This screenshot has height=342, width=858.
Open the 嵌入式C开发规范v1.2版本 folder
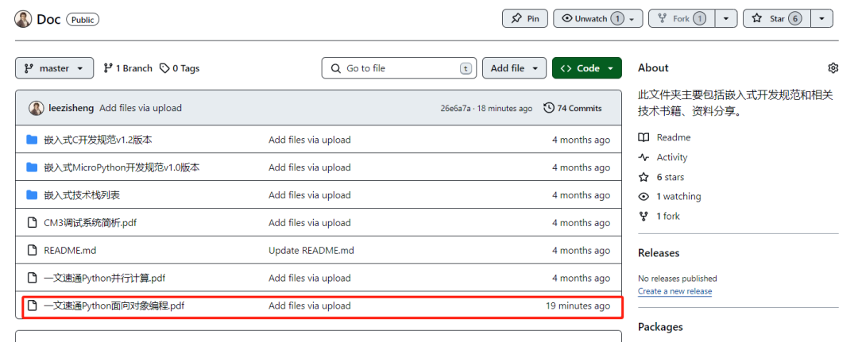98,140
